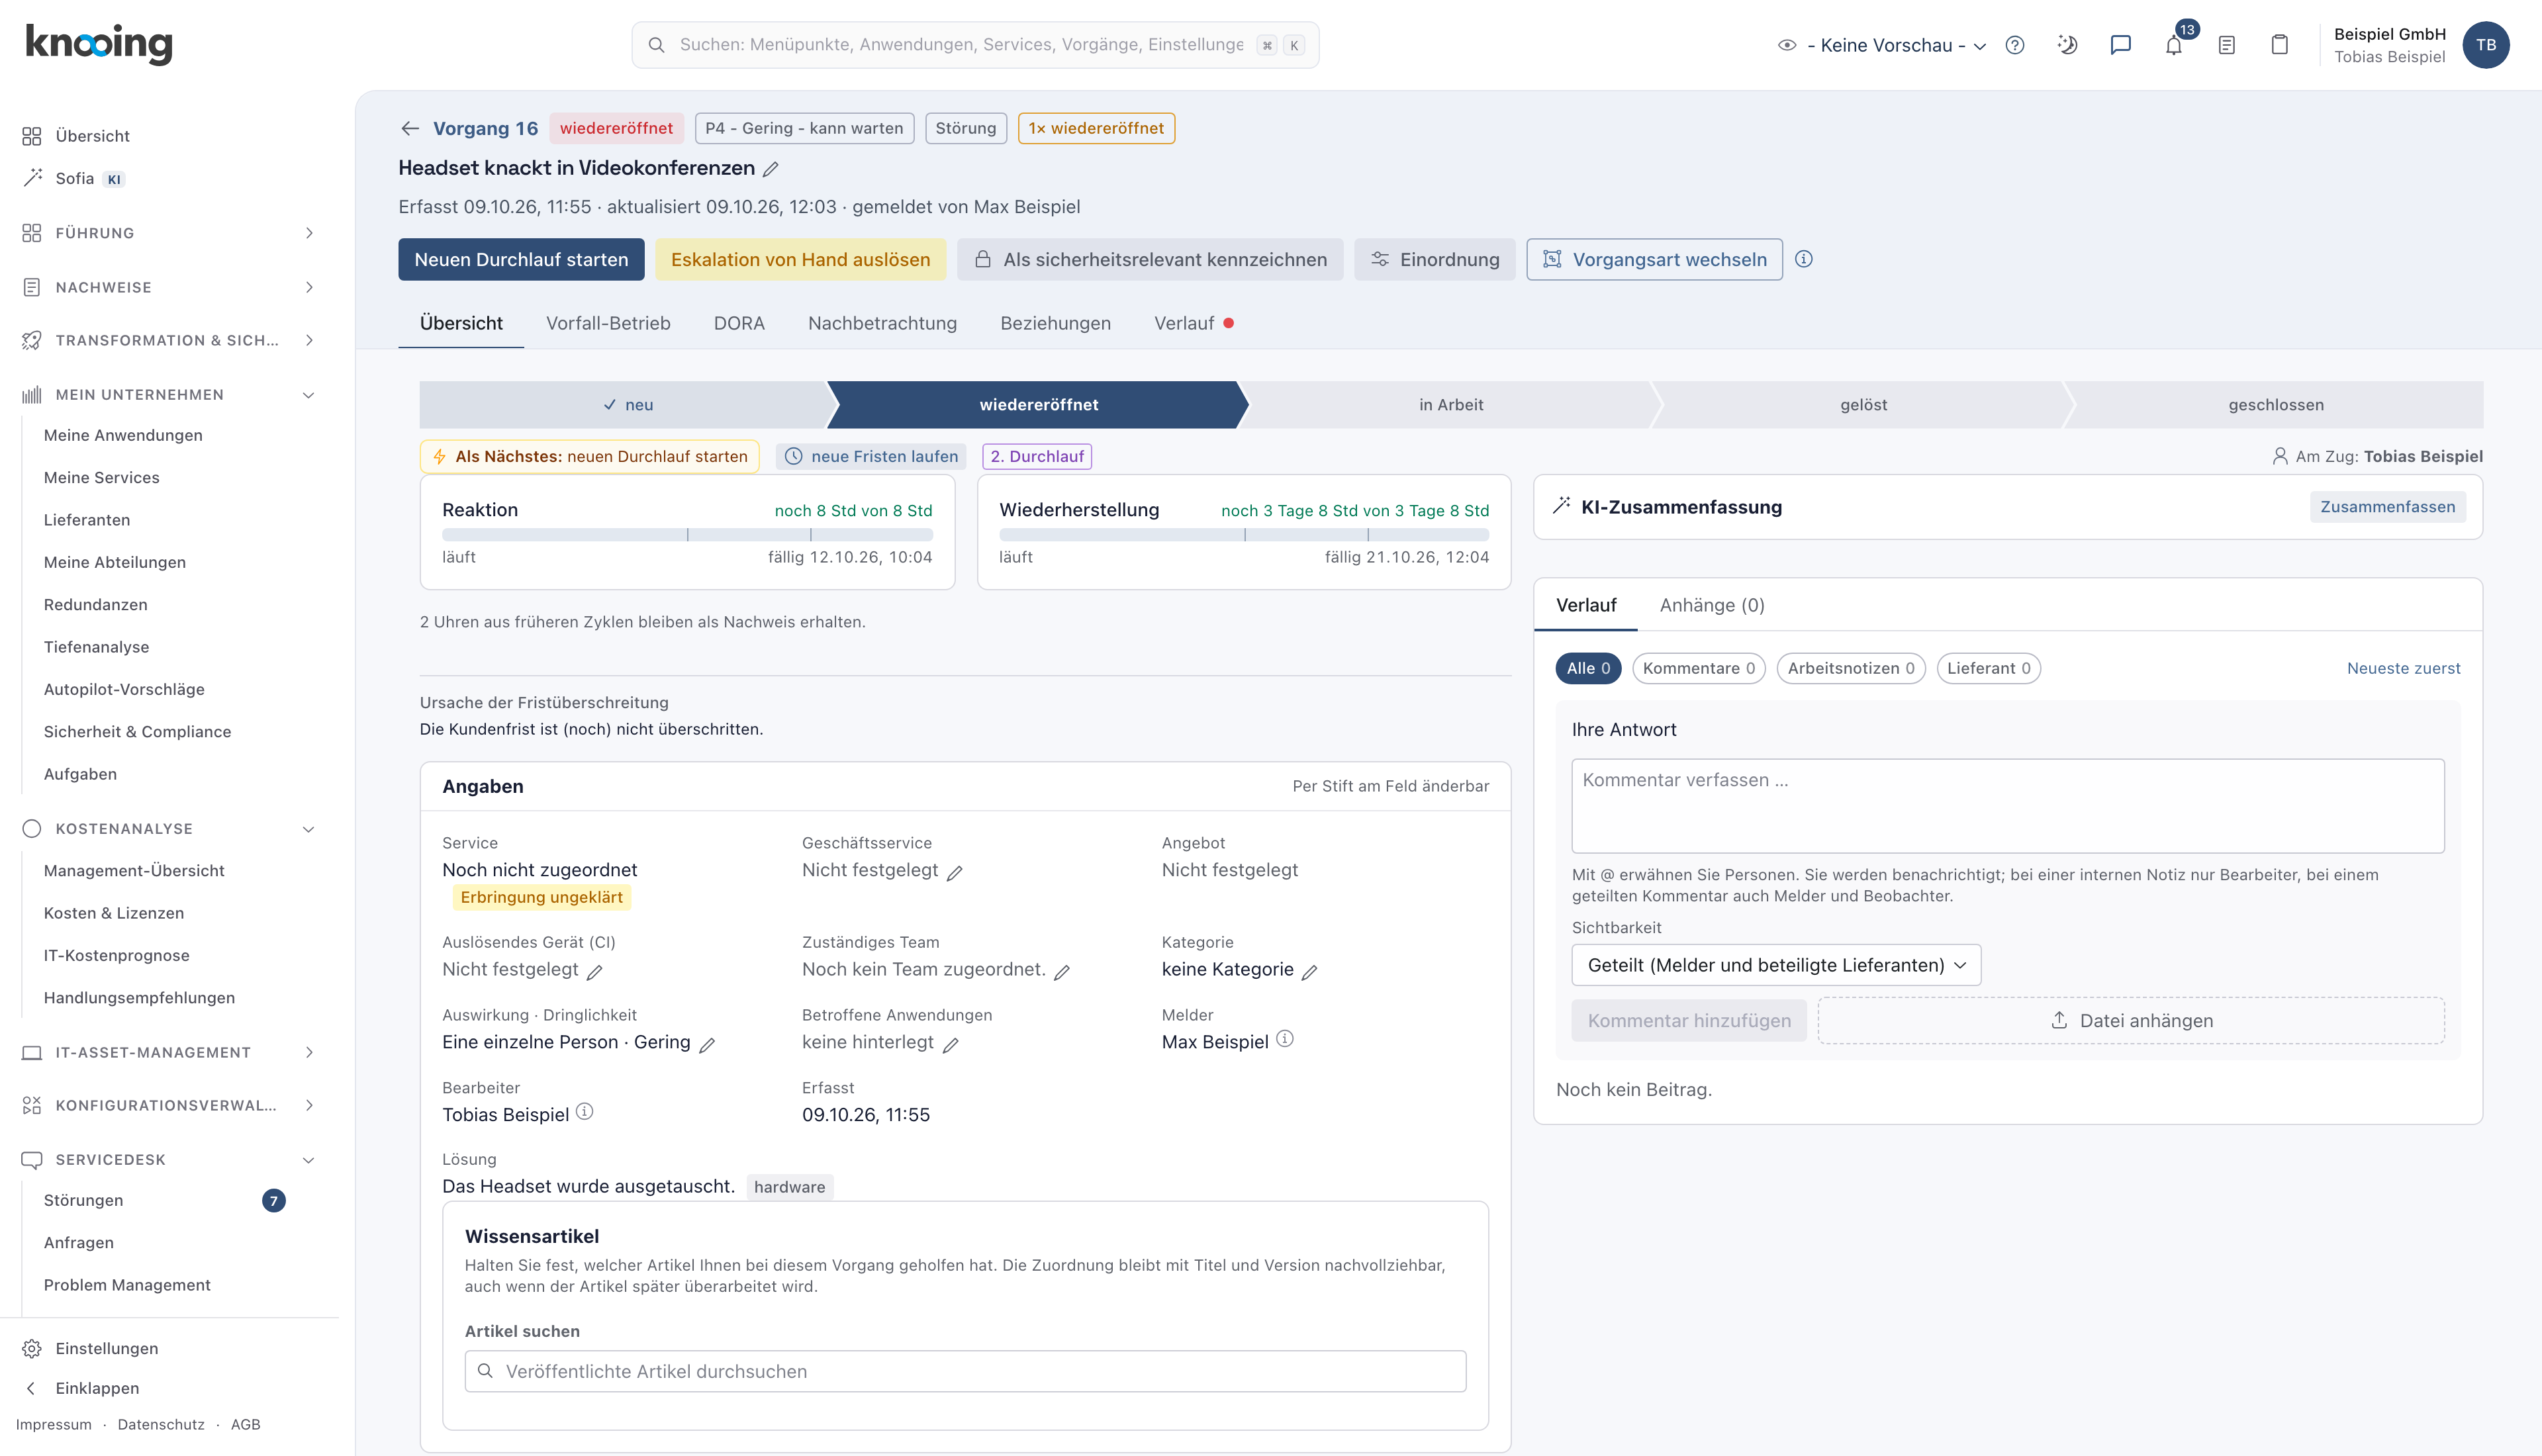The width and height of the screenshot is (2542, 1456).
Task: Expand the NACHWEISE menu section
Action: click(168, 287)
